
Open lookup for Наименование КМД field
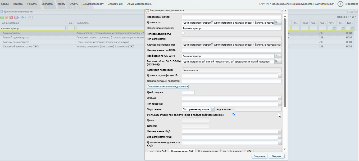(x=280, y=131)
